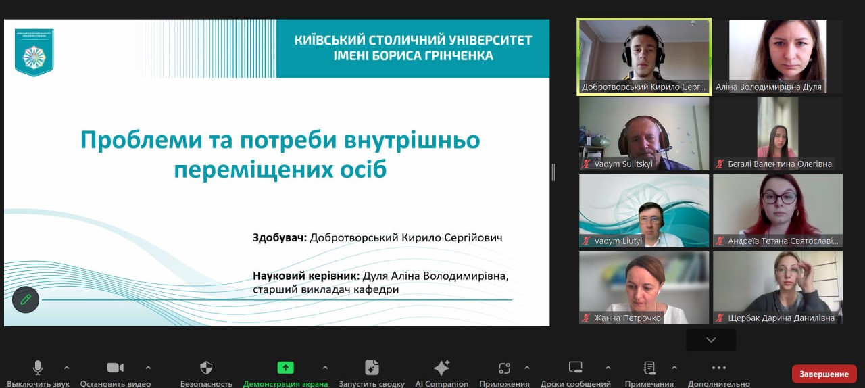
Task: Select Vadym Sulitskyi video thumbnail
Action: (x=644, y=134)
